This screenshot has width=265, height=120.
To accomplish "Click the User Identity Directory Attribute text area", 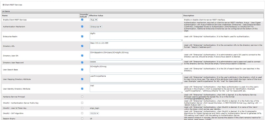I will (136, 89).
